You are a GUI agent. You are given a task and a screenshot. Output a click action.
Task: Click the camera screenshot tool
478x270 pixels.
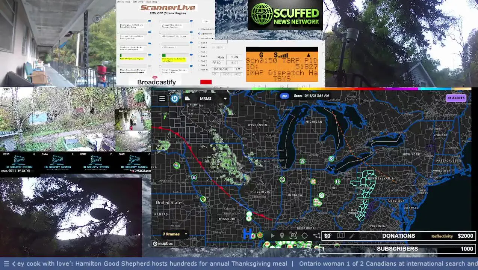(293, 235)
